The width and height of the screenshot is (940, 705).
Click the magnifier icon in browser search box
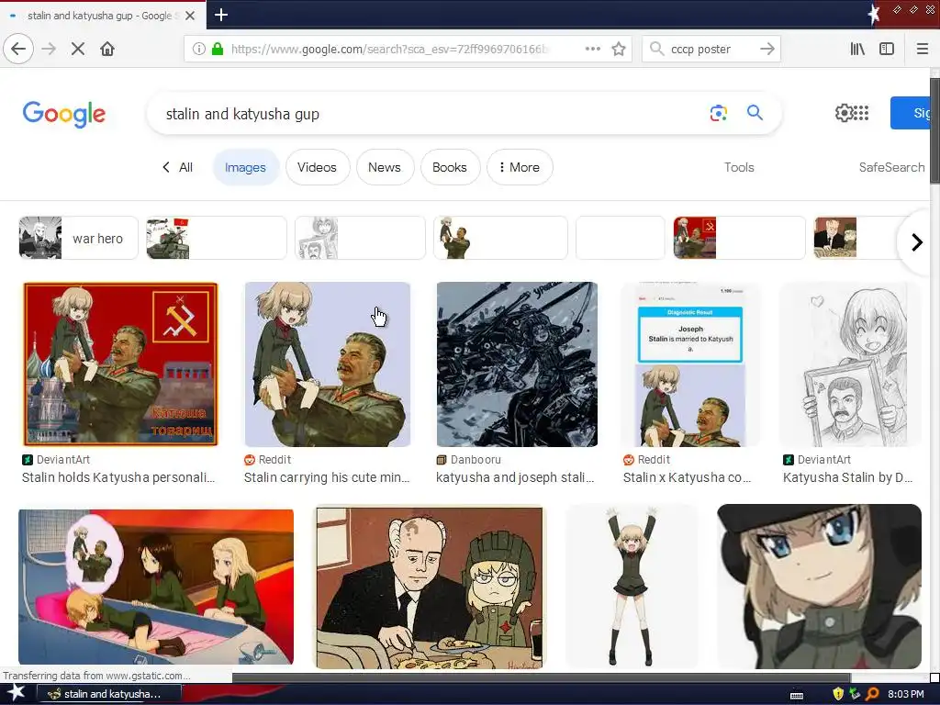(x=657, y=49)
